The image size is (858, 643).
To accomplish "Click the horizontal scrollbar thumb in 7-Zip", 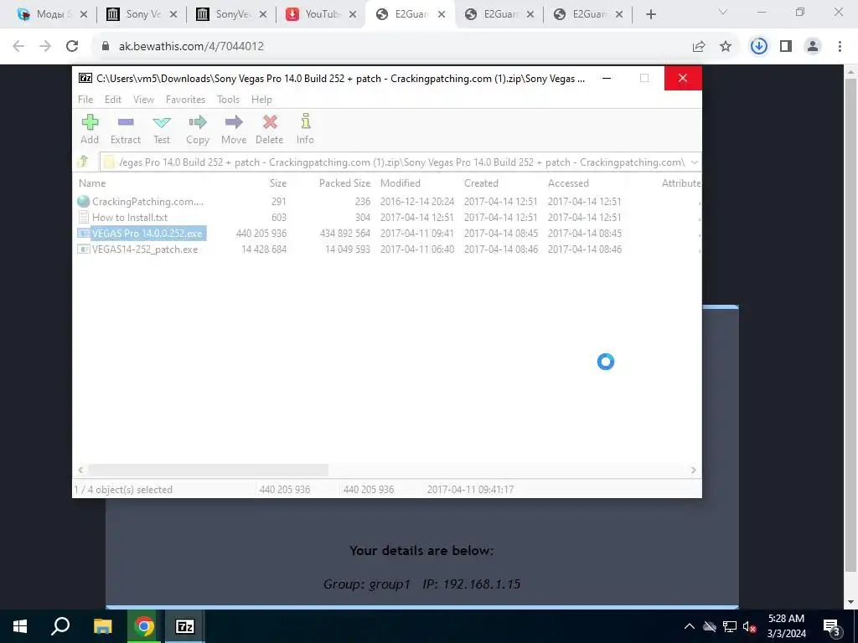I will coord(208,470).
